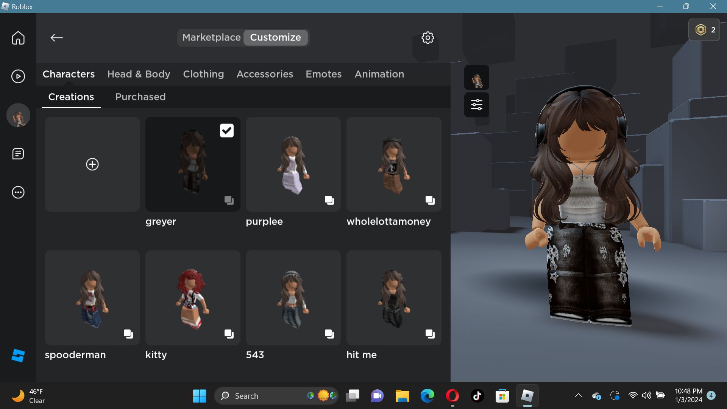Open Roblox Studio icon in sidebar
The height and width of the screenshot is (409, 727).
[x=18, y=356]
